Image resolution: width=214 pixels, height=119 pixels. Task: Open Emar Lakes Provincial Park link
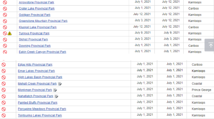point(36,71)
